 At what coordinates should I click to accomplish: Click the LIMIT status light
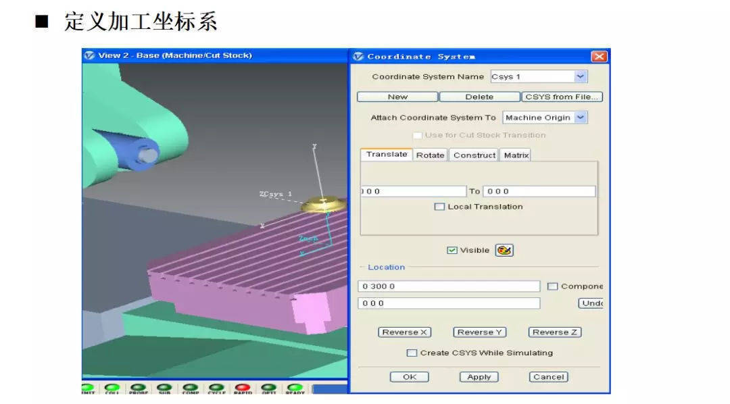coord(87,388)
